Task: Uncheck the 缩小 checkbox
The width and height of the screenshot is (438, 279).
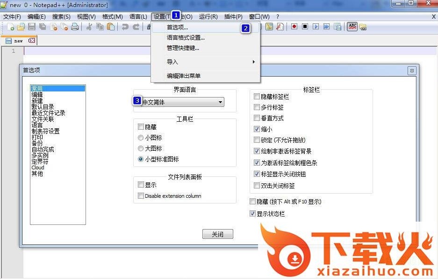Action: tap(257, 129)
